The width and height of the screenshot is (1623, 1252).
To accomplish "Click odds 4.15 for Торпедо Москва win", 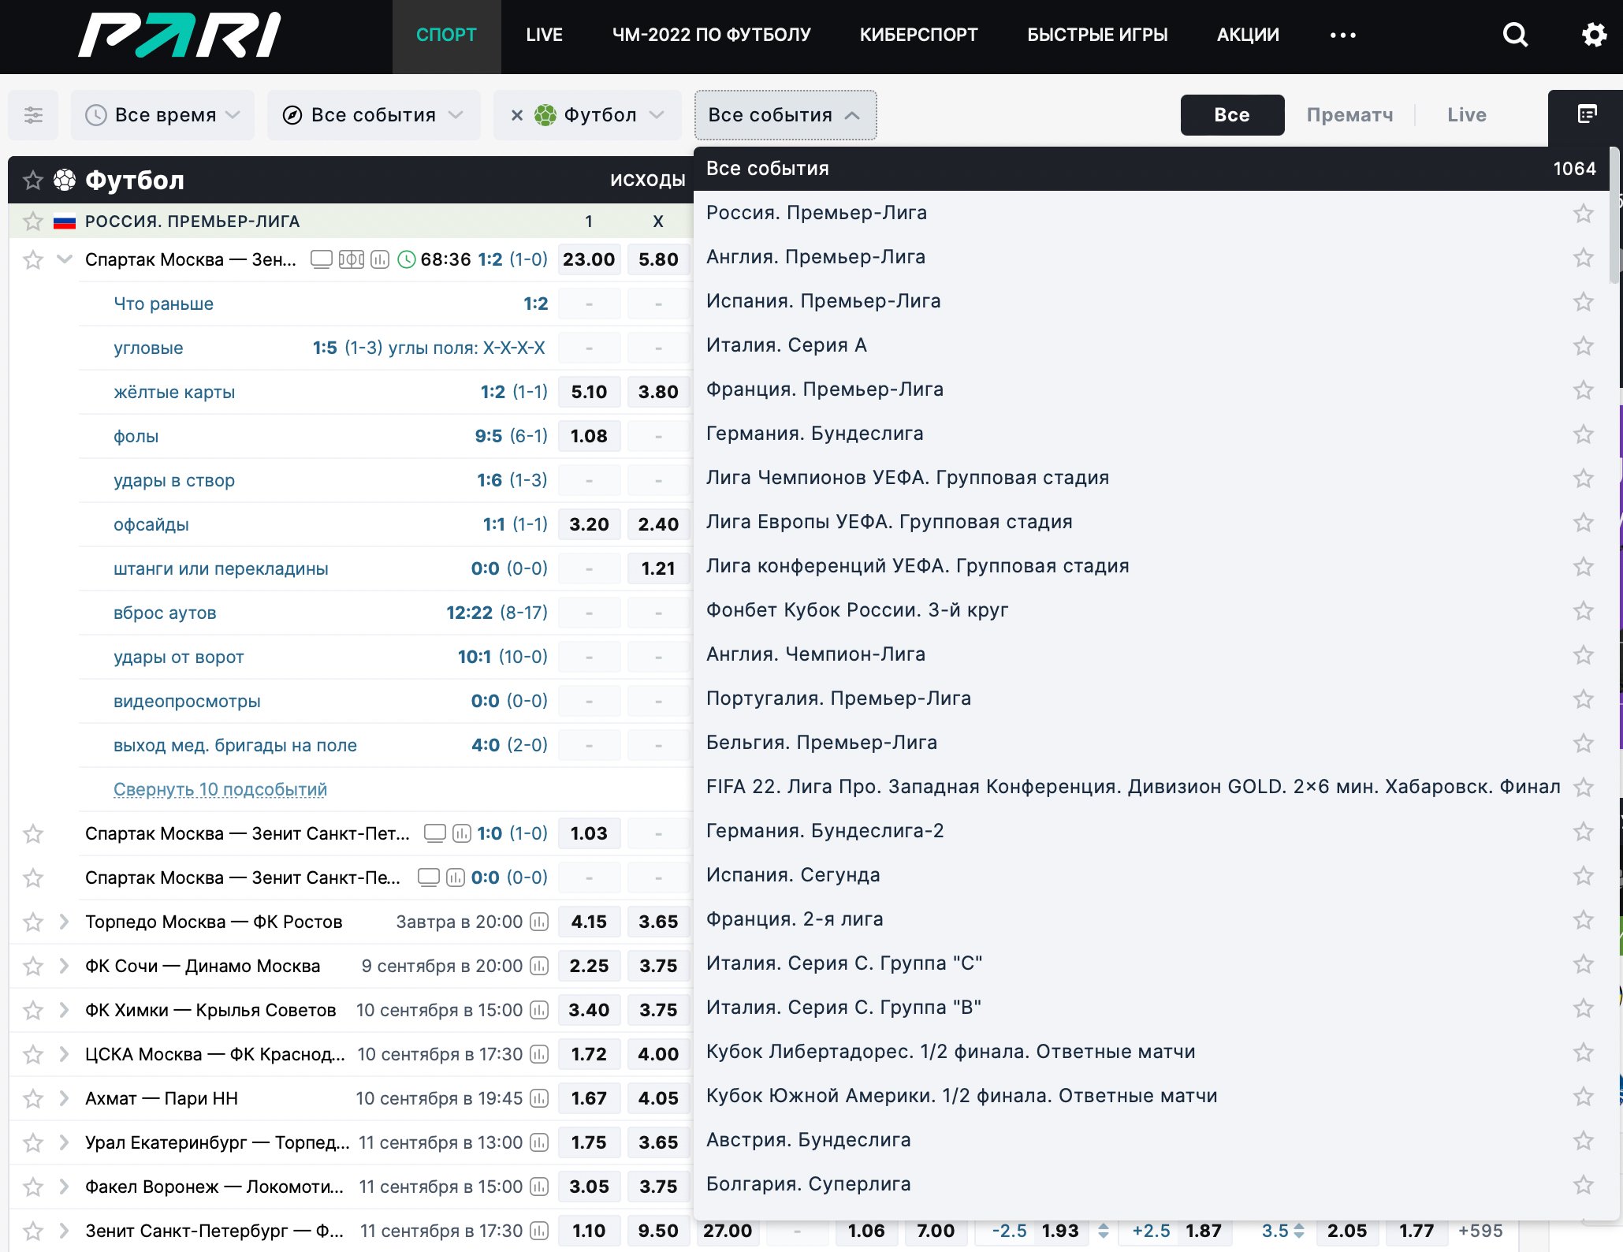I will [x=589, y=922].
